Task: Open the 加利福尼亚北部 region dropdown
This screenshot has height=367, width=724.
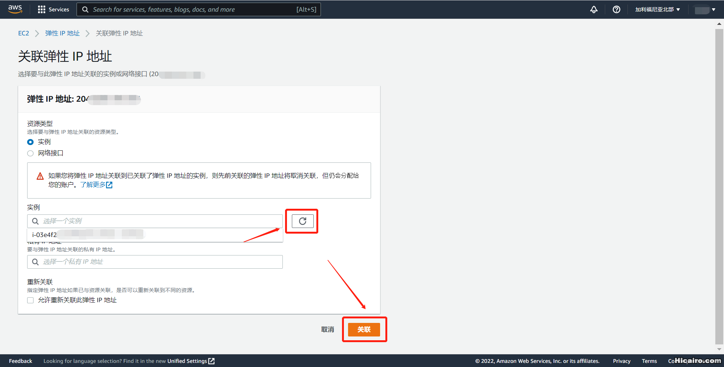Action: (657, 9)
